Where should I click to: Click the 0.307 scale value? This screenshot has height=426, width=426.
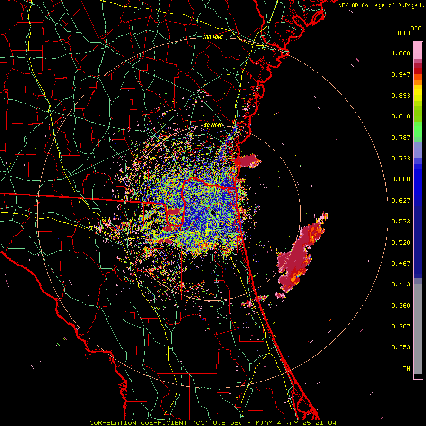coord(401,327)
